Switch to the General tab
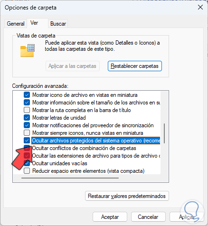208x226 pixels. [16, 24]
